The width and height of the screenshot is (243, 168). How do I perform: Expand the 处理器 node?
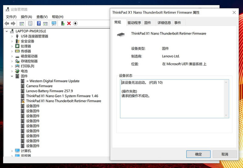pyautogui.click(x=12, y=46)
